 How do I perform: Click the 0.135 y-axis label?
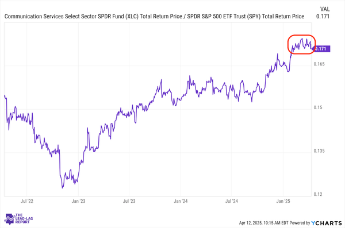click(x=319, y=151)
